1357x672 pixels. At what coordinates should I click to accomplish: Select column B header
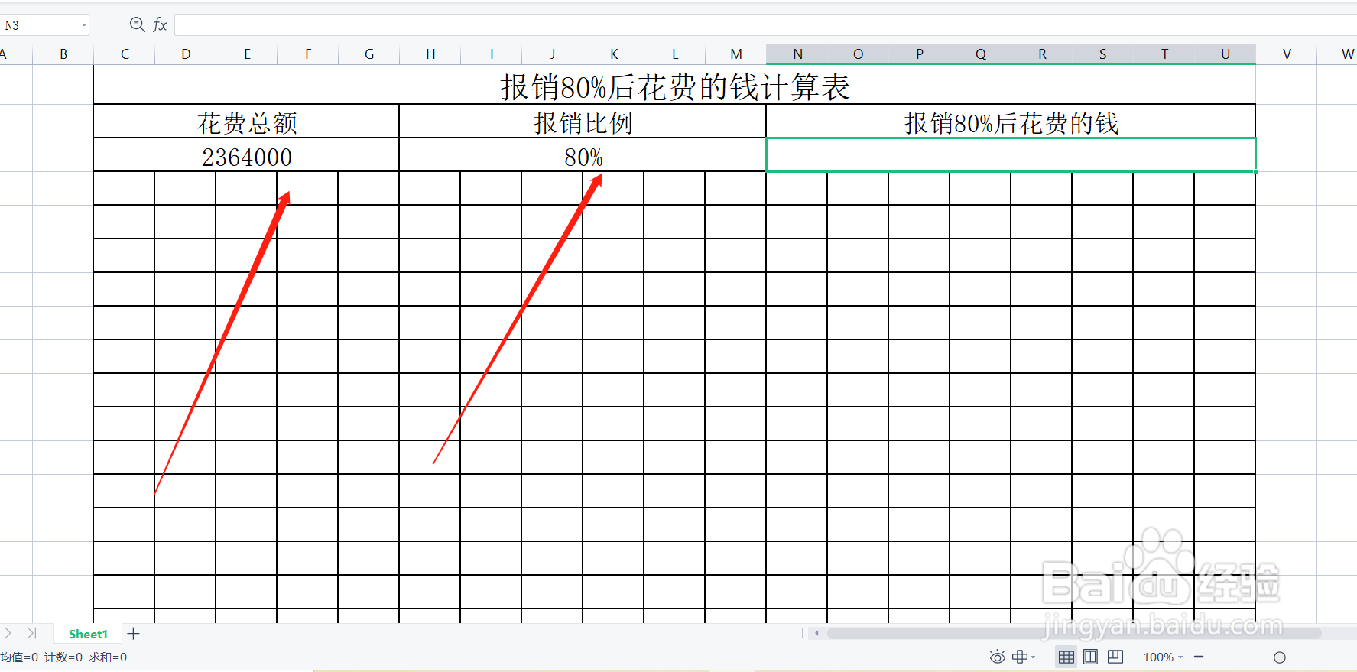point(63,54)
